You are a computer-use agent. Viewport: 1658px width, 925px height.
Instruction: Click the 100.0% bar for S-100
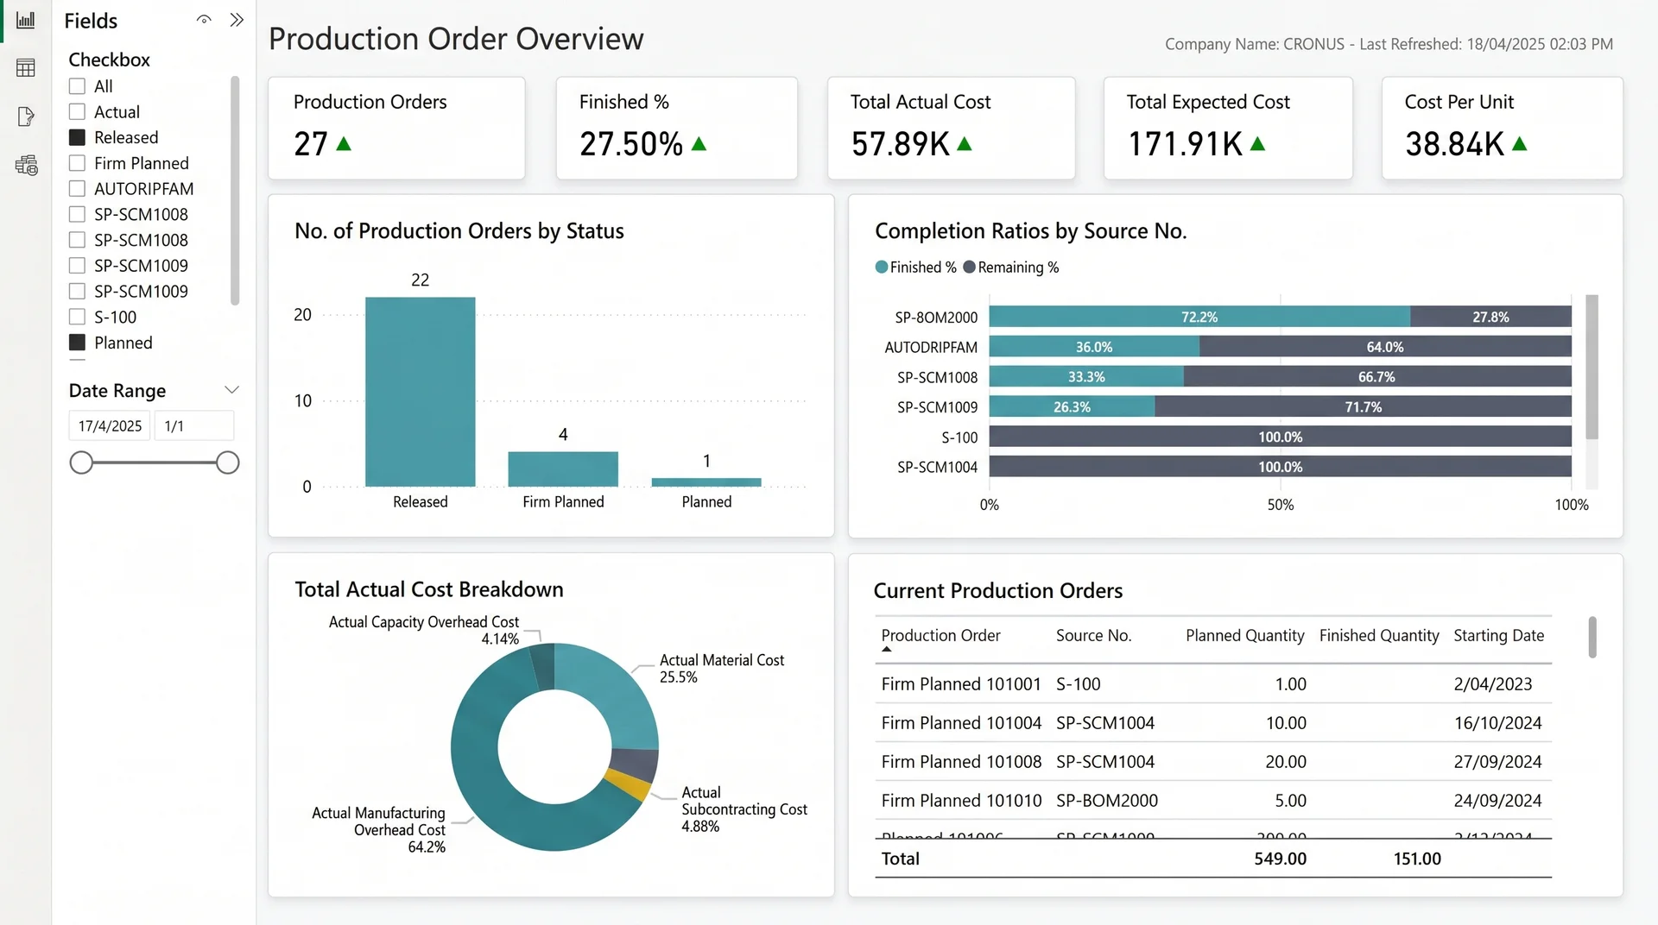[1281, 437]
